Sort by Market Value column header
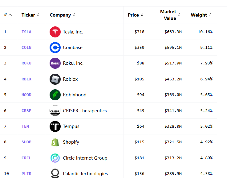 click(170, 15)
